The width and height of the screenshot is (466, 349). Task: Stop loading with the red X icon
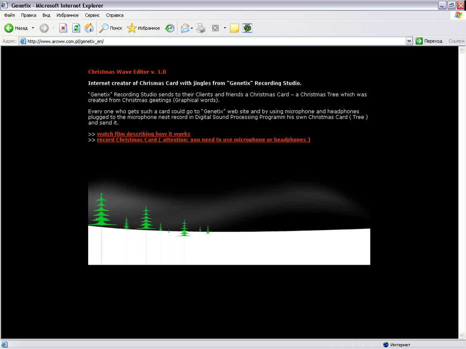pos(63,28)
